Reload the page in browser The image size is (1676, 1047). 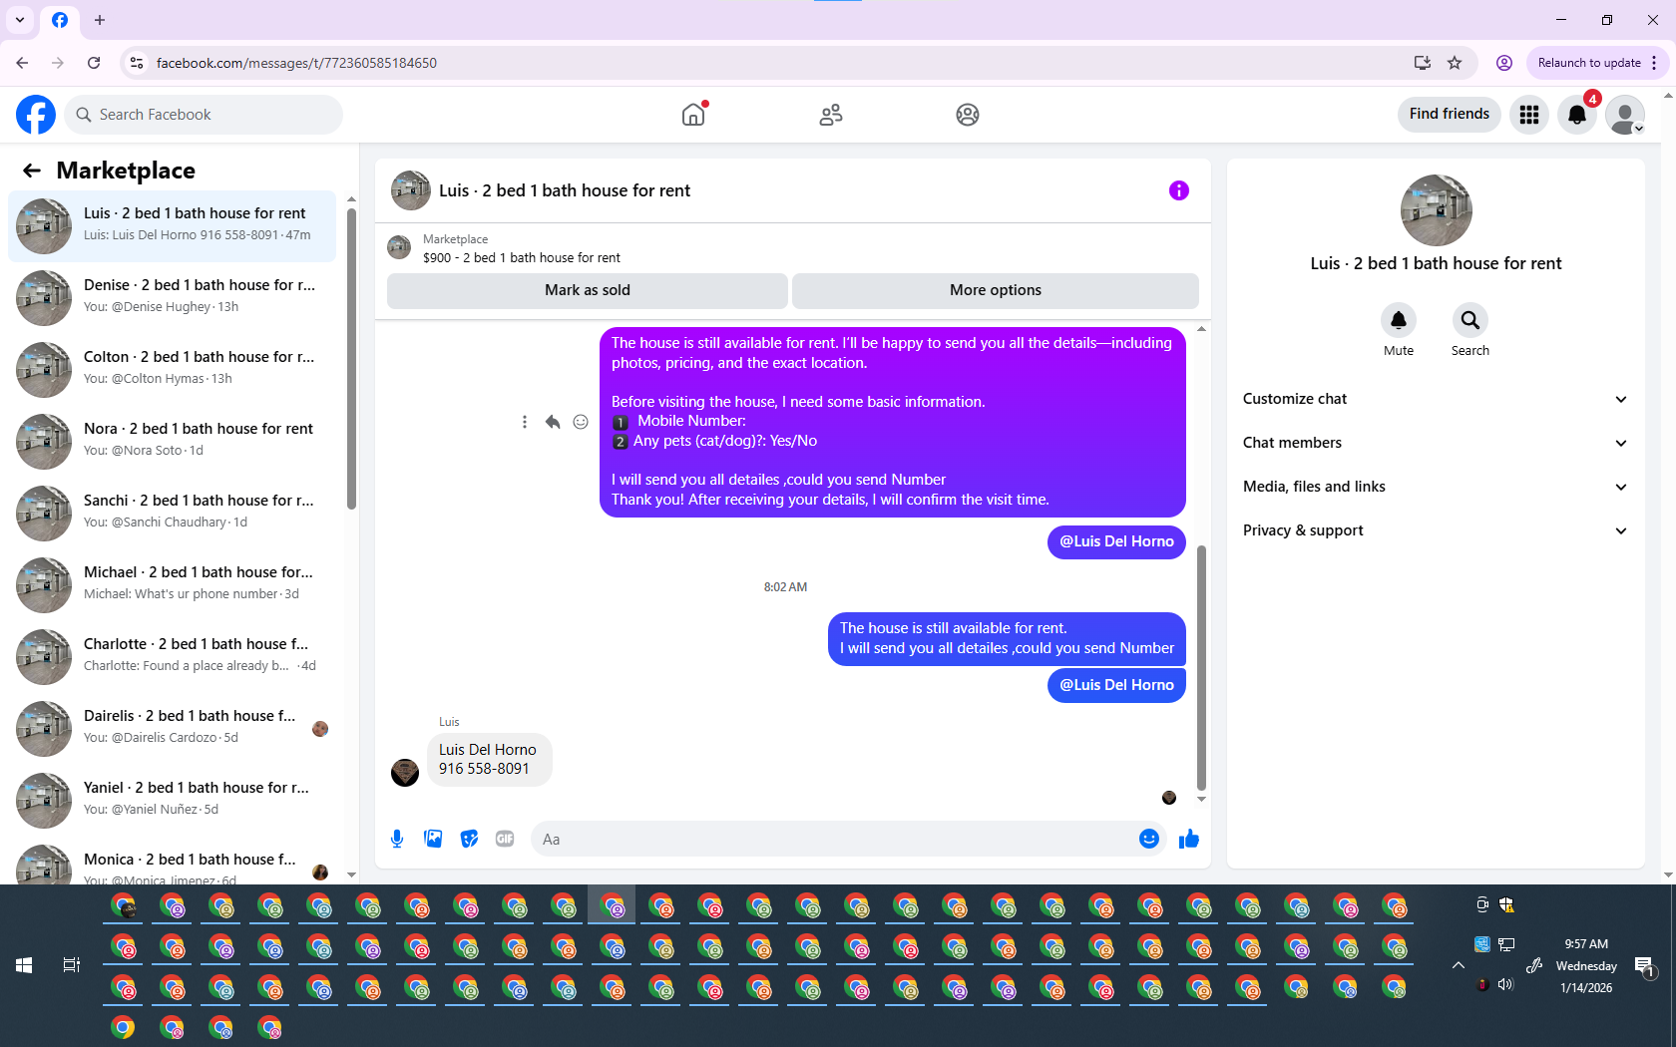(x=94, y=63)
